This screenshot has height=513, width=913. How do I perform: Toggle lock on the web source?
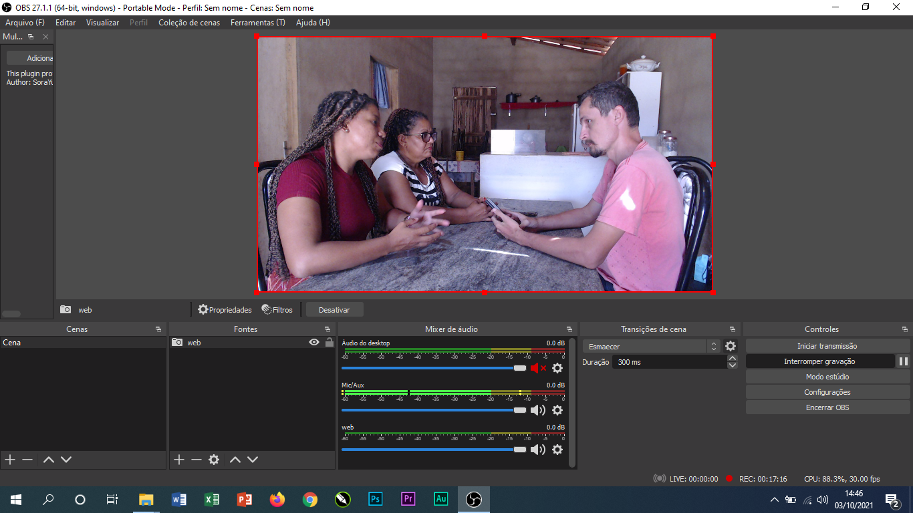click(x=329, y=343)
